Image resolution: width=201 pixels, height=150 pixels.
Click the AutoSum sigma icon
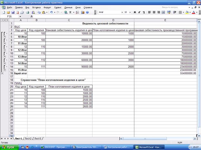(x=71, y=12)
